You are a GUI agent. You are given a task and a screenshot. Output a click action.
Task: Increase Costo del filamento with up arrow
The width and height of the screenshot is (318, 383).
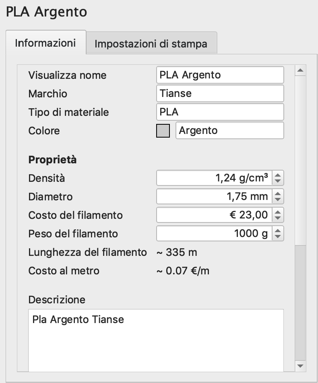coord(278,212)
